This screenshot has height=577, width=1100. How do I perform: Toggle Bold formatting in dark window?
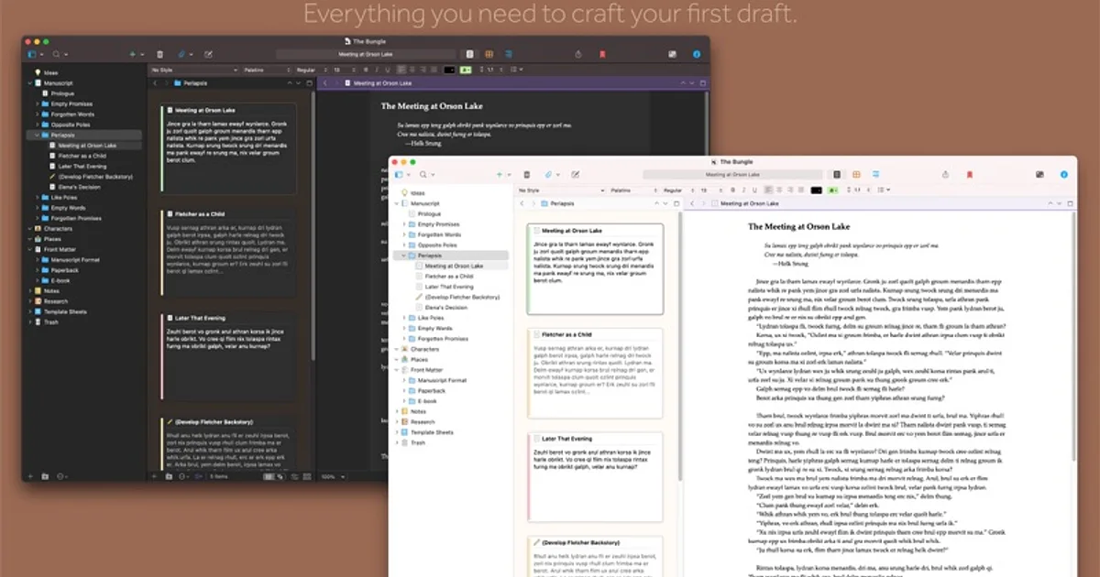coord(366,70)
